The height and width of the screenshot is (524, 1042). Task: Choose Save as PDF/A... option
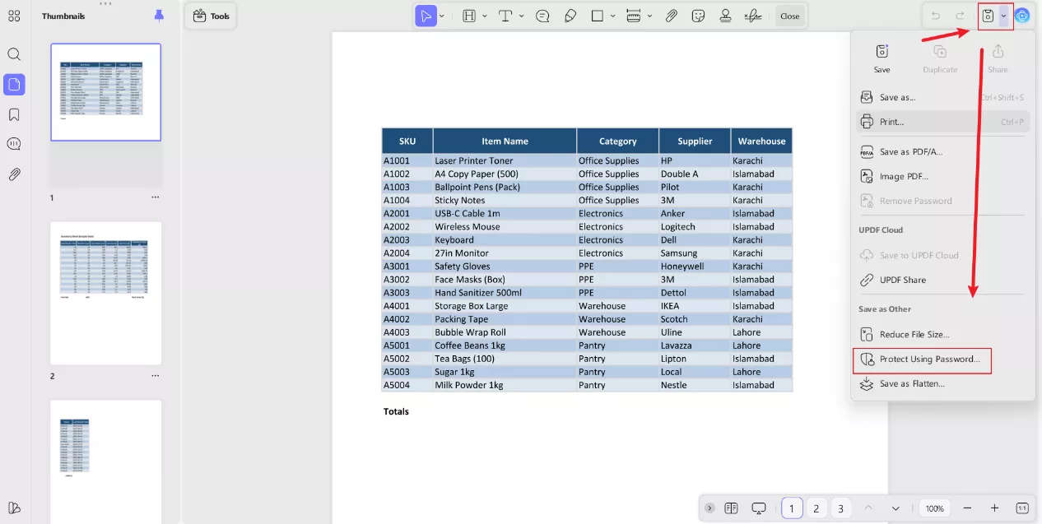pos(942,152)
